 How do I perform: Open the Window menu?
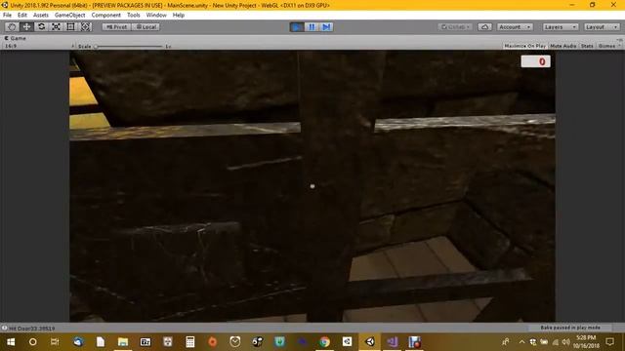(156, 16)
